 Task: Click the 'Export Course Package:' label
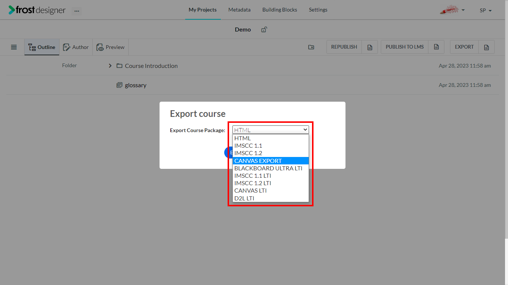click(x=197, y=130)
